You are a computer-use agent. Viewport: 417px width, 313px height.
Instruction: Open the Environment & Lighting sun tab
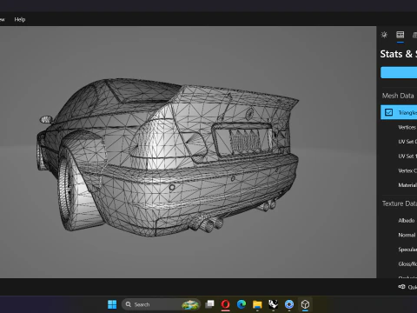click(384, 35)
